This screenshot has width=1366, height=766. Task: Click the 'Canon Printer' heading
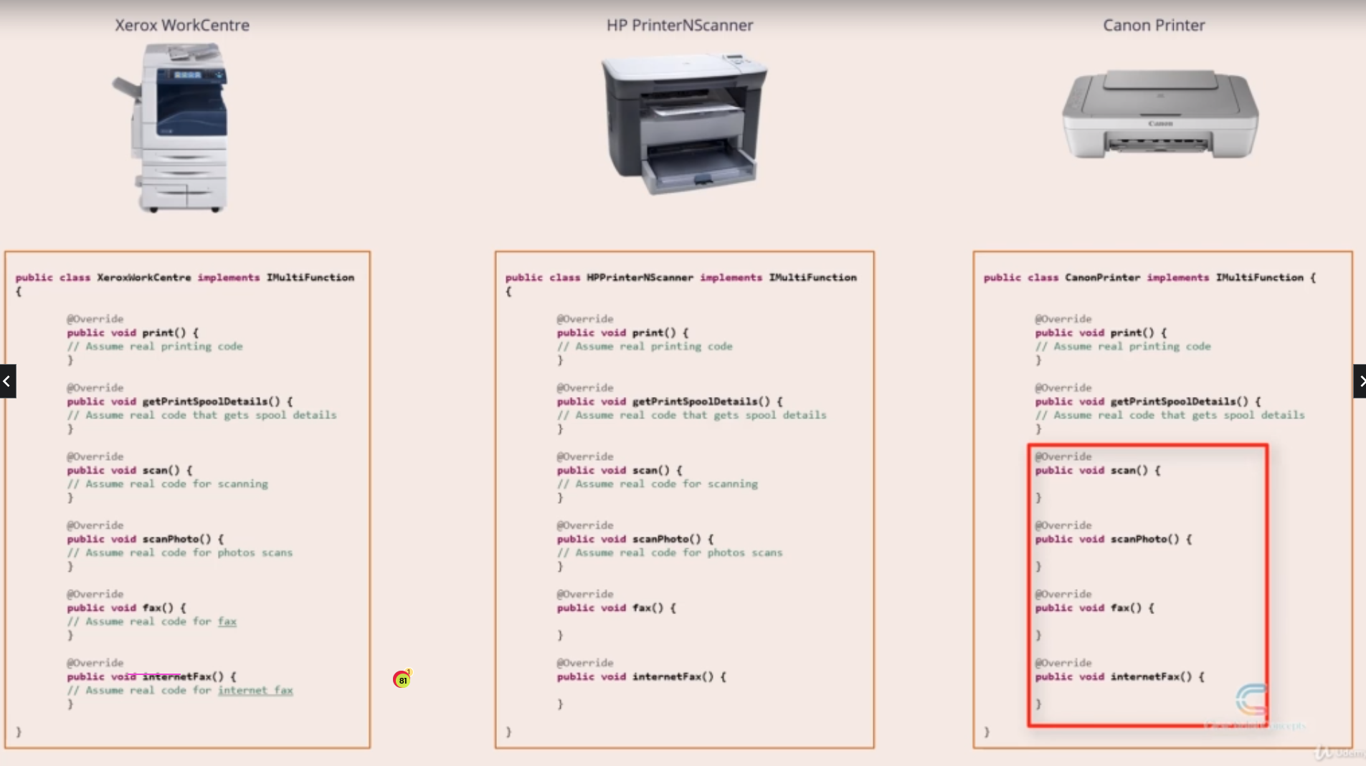(x=1153, y=25)
